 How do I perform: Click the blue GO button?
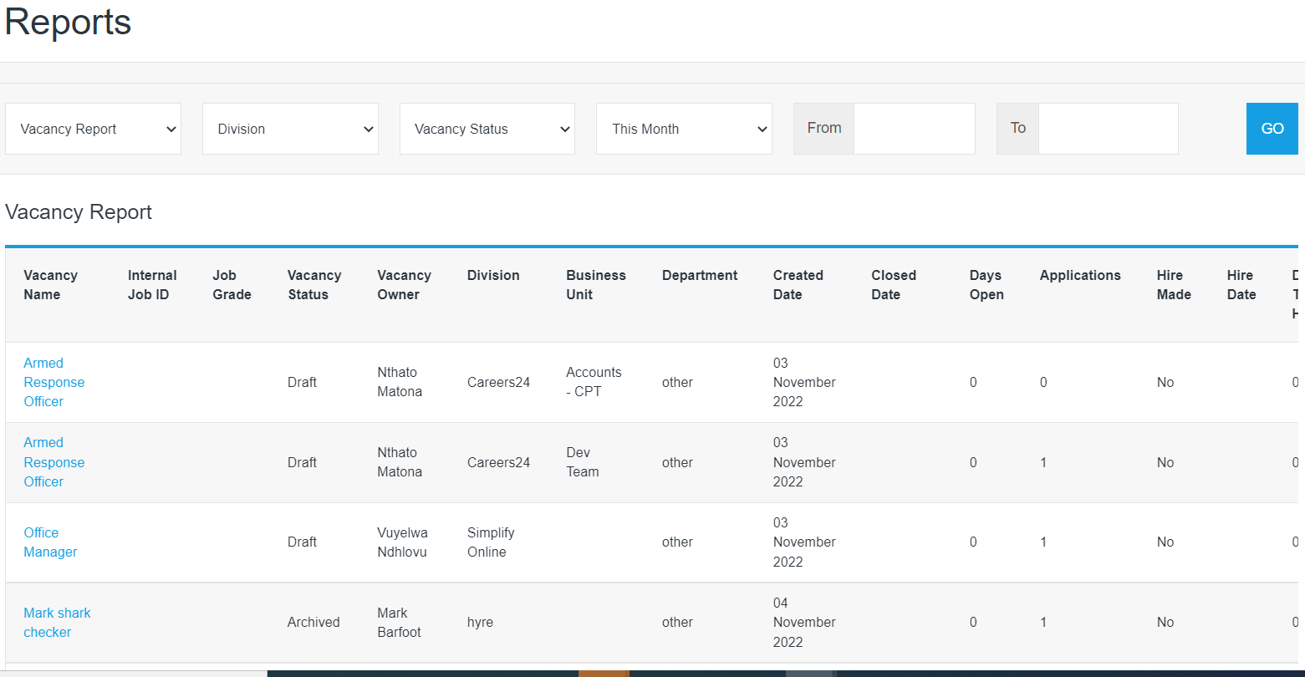1272,129
